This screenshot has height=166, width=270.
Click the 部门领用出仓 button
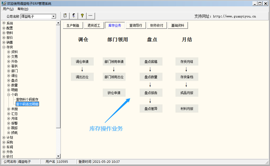tap(114, 77)
